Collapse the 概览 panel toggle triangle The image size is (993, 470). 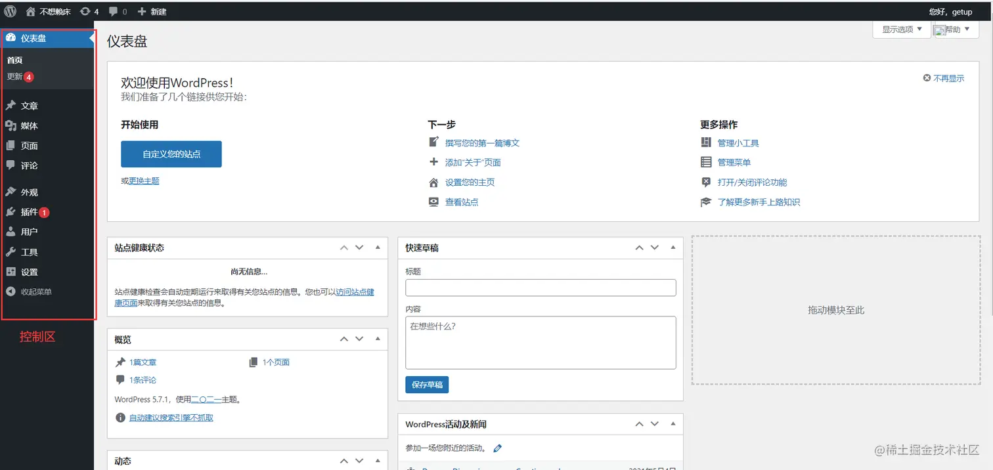[x=378, y=339]
